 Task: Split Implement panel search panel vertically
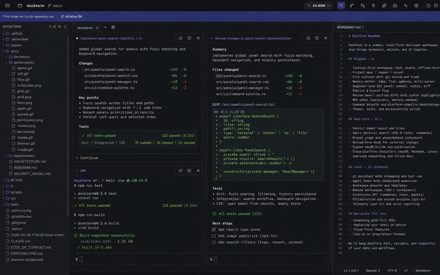[181, 38]
